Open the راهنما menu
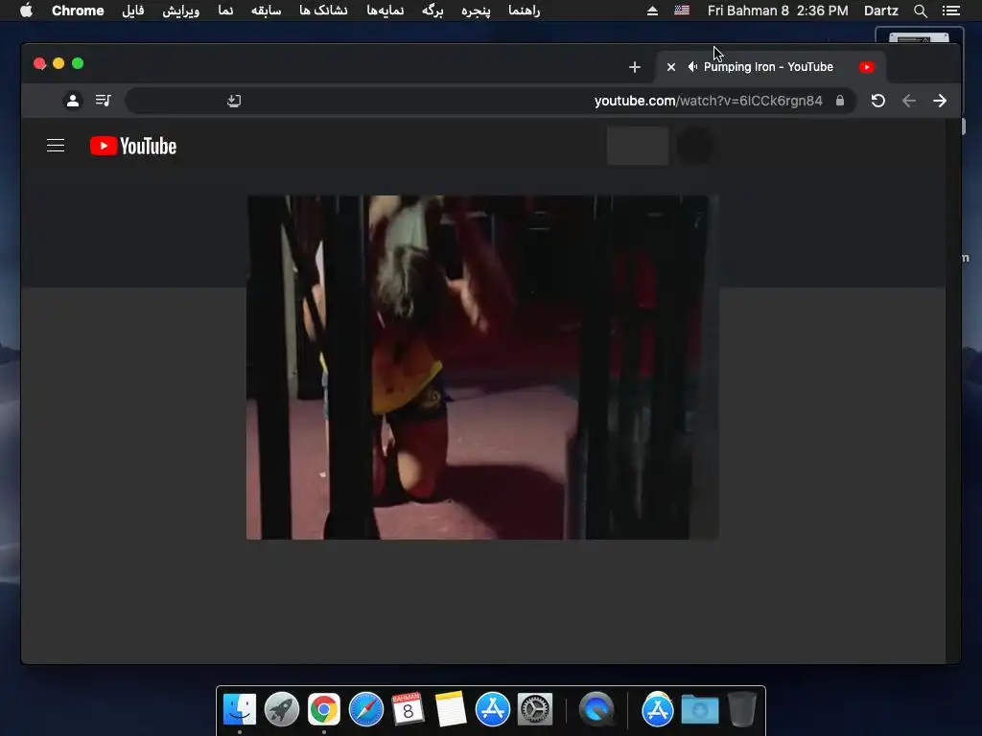 (525, 11)
